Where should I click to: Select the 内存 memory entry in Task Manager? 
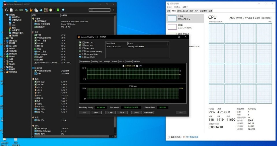click(185, 27)
